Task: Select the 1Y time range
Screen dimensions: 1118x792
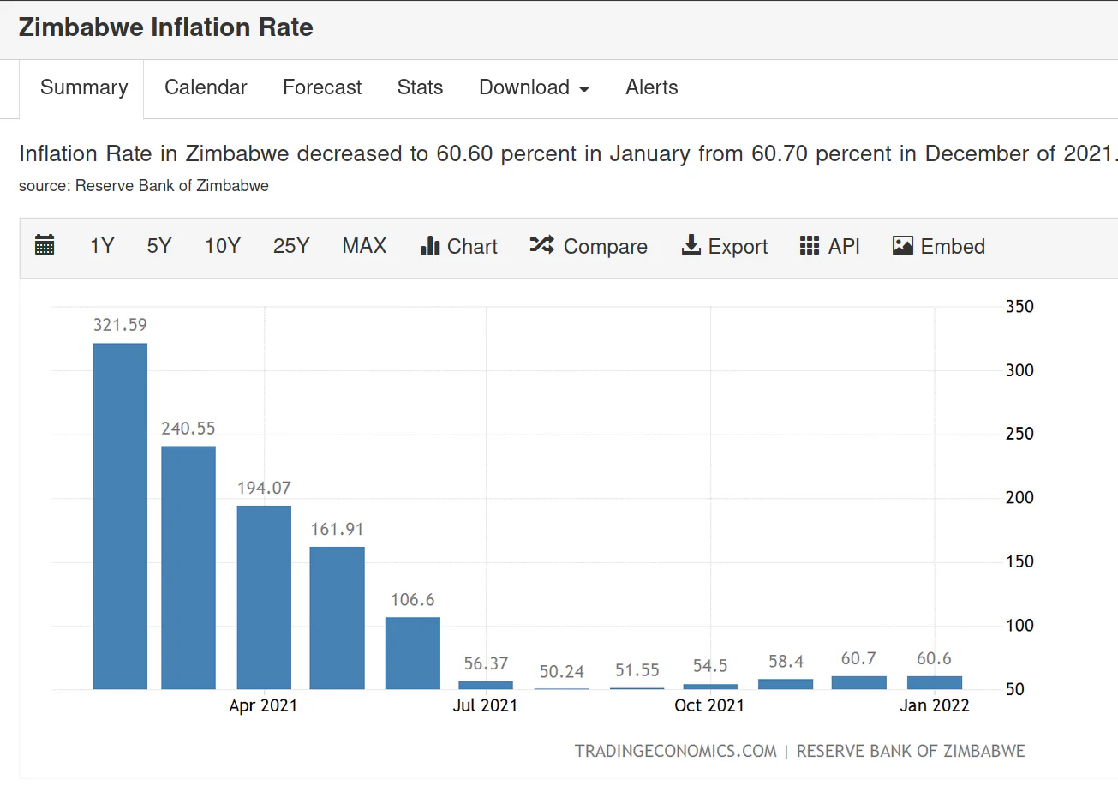Action: (102, 246)
